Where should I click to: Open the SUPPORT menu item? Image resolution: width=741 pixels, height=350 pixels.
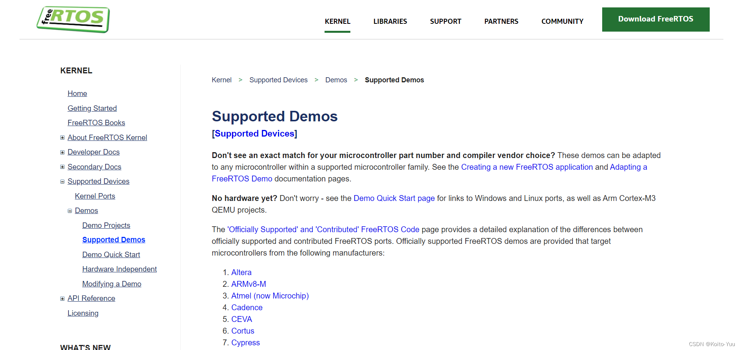(445, 21)
